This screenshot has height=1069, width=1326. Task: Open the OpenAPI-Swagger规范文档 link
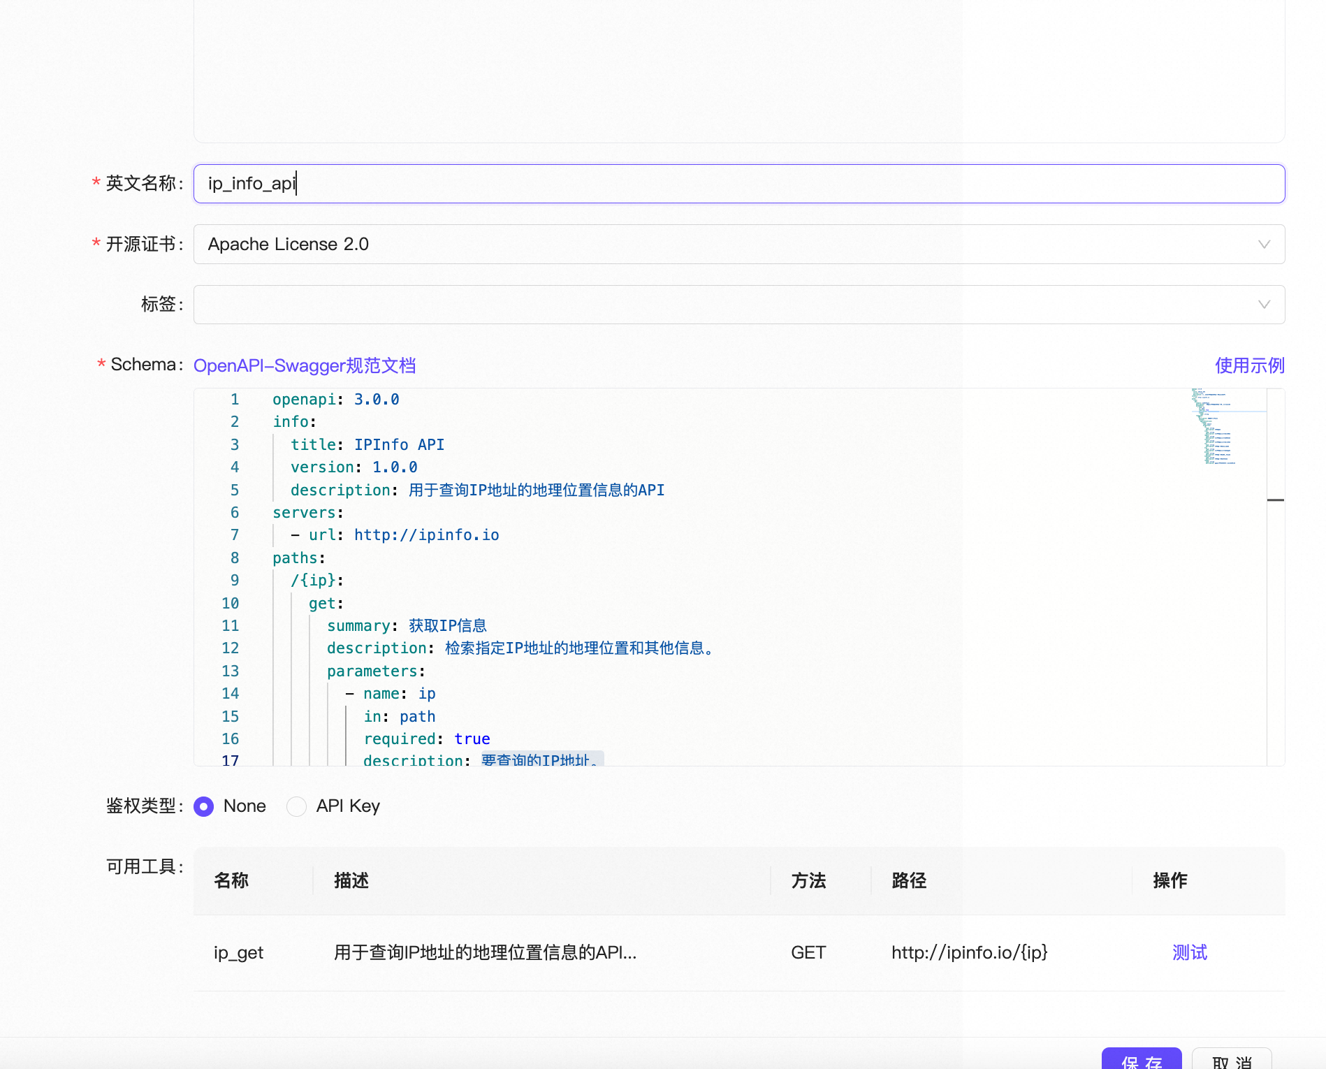305,365
